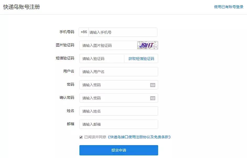Click the 用户名 username input field
Screen dimensions: 247x158
pos(118,72)
